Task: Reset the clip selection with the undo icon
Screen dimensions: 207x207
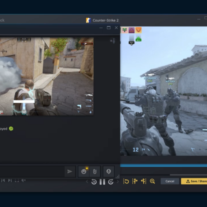Action: [x=126, y=181]
